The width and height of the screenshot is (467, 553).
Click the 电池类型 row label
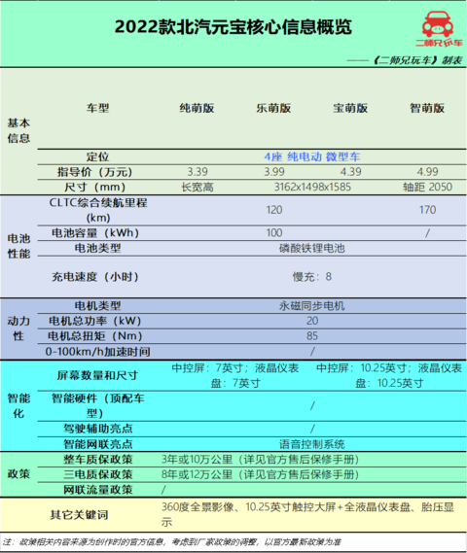[x=97, y=248]
